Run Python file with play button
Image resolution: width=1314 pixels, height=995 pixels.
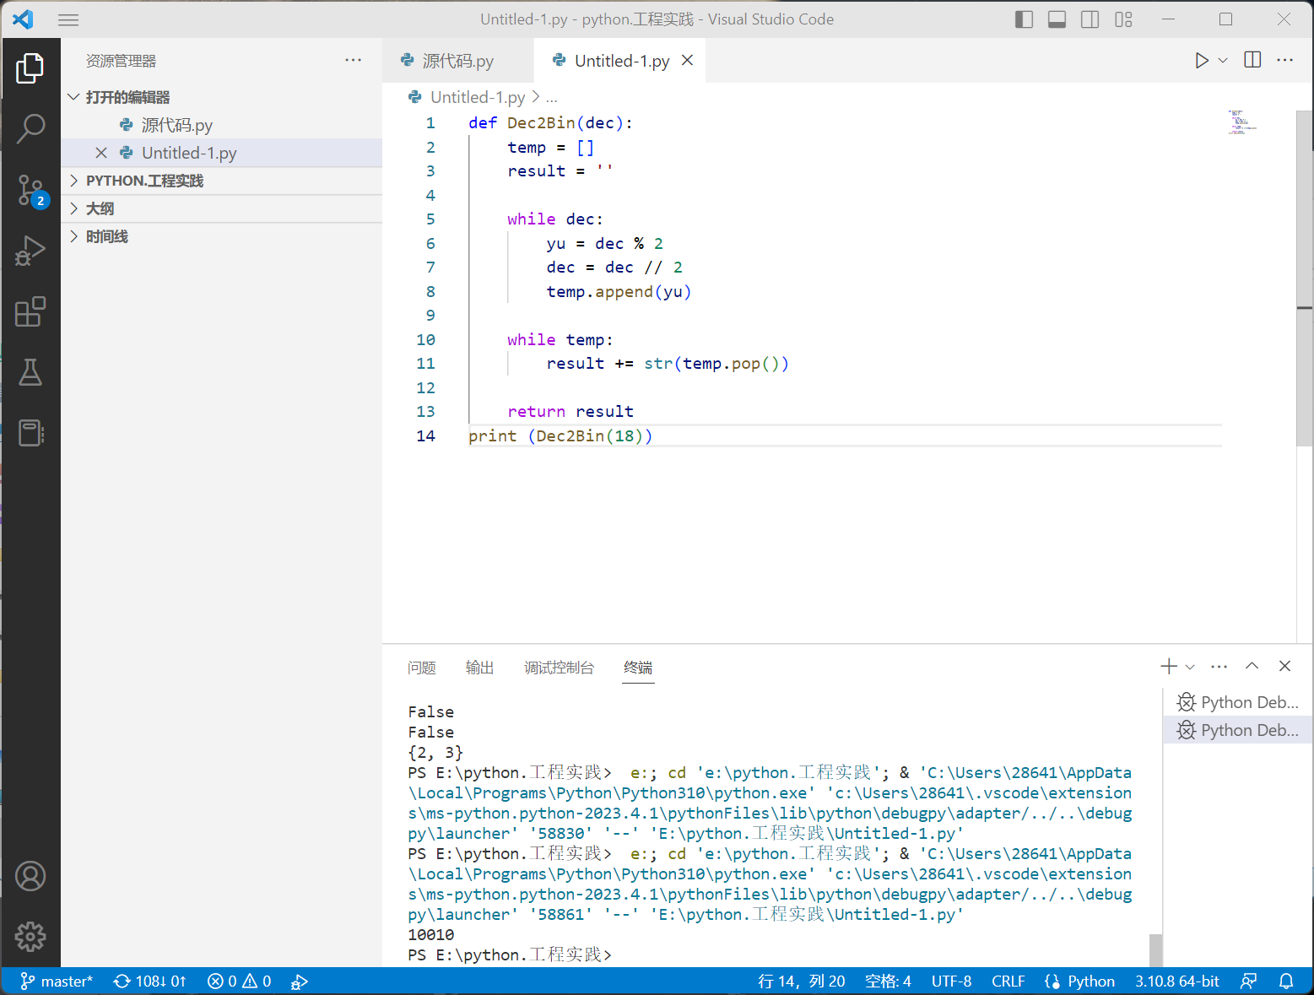coord(1202,61)
